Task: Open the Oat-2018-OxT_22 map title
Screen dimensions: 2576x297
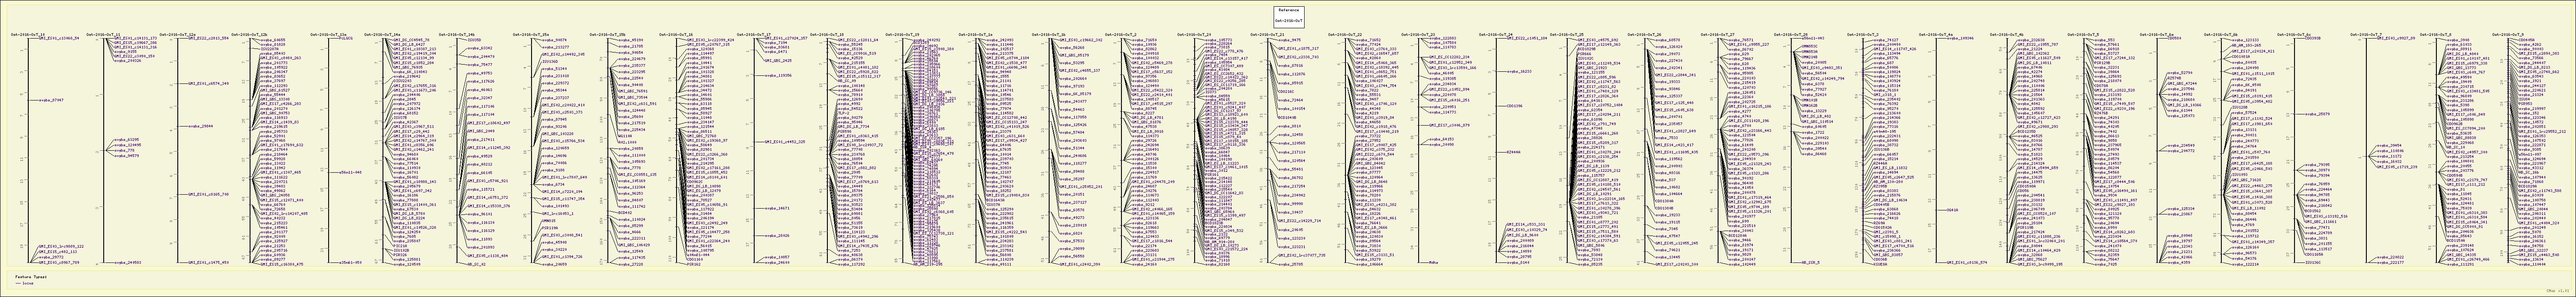Action: [x=1345, y=34]
